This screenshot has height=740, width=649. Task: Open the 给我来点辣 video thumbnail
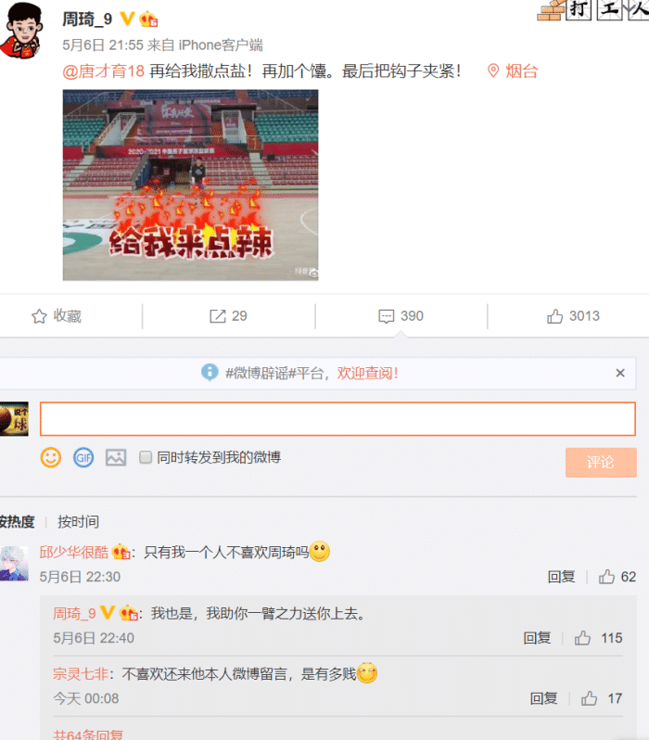pos(191,185)
